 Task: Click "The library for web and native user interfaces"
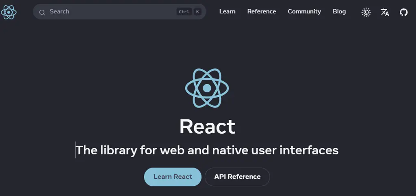tap(207, 150)
